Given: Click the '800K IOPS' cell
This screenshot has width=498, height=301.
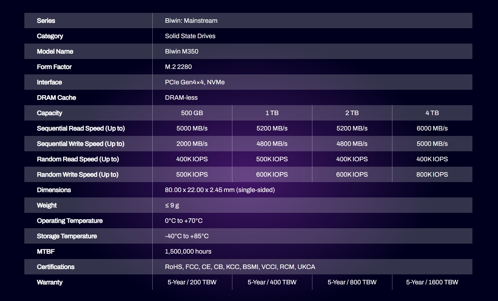Looking at the screenshot, I should click(432, 174).
